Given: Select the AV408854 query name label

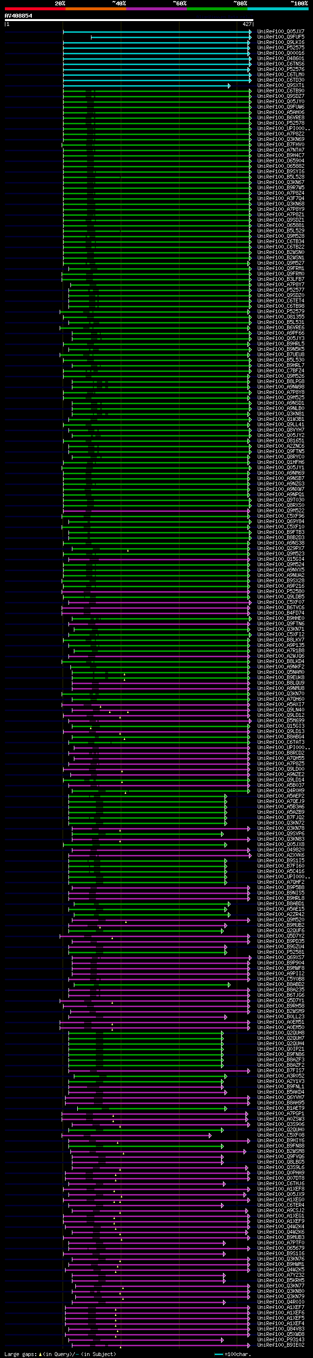Looking at the screenshot, I should (x=19, y=16).
